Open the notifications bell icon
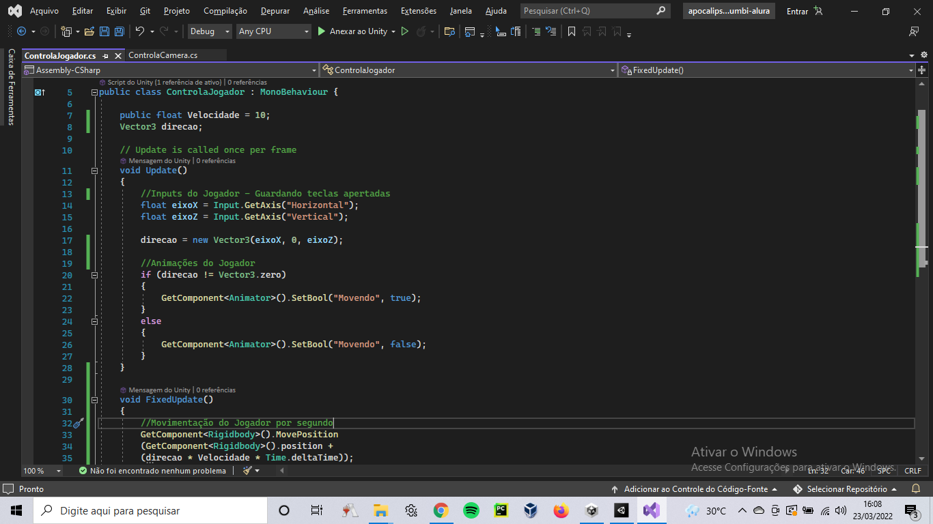This screenshot has height=524, width=933. pos(916,489)
